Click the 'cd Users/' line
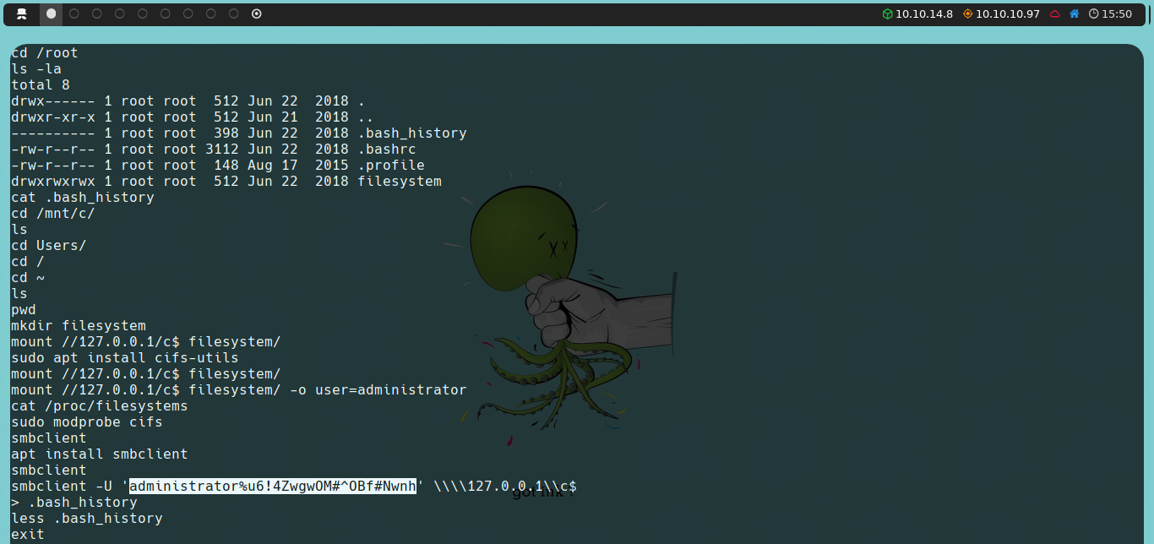The image size is (1154, 544). [49, 246]
